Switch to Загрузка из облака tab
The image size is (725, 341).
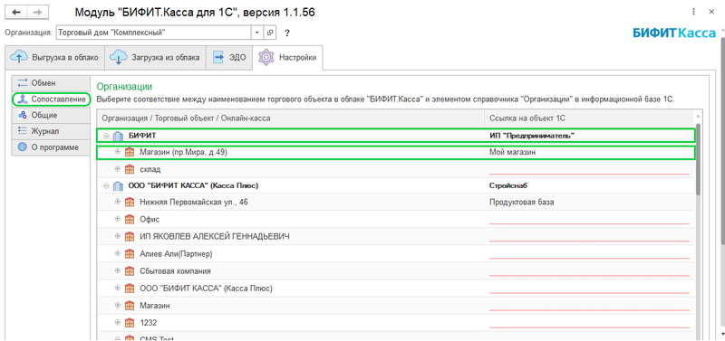coord(155,58)
